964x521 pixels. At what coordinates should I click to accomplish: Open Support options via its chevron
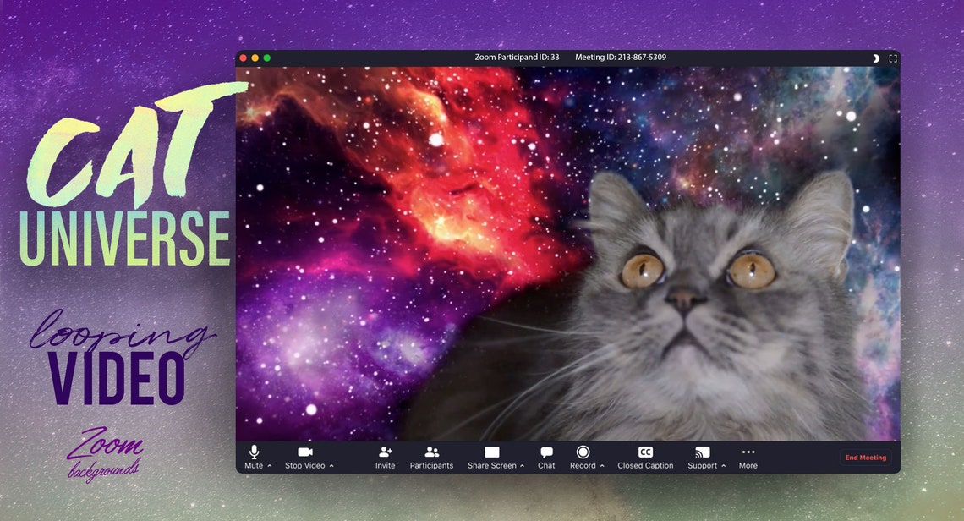coord(723,465)
